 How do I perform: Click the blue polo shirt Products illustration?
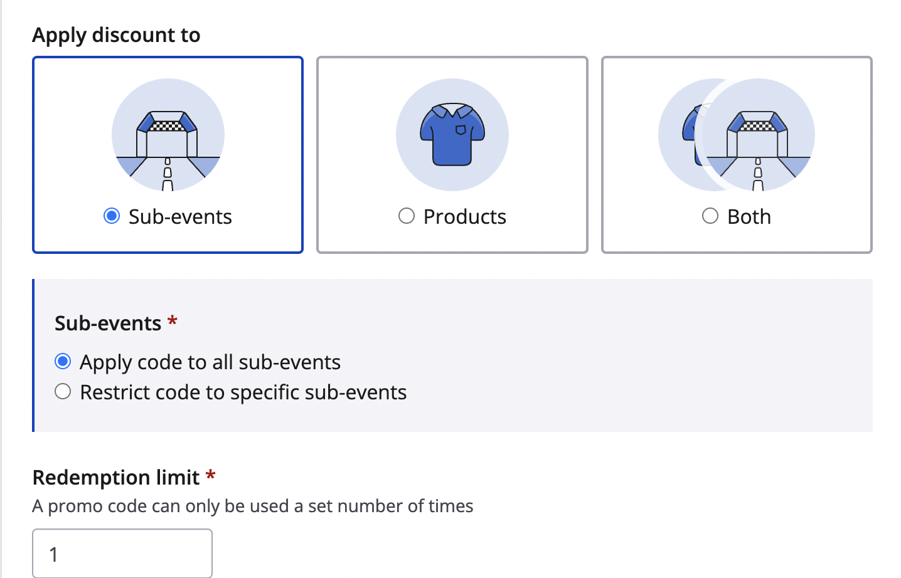pos(452,135)
